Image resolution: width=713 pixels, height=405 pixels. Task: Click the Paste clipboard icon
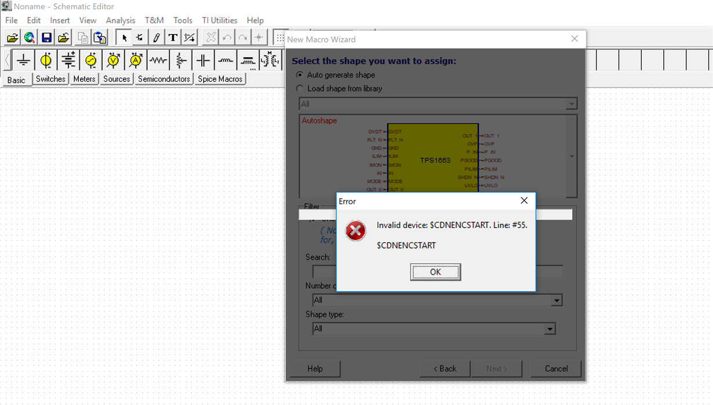[x=100, y=38]
